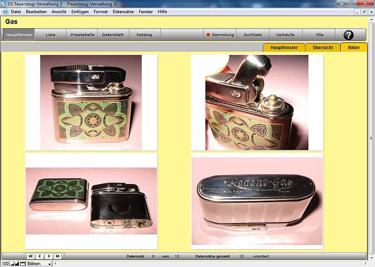Viewport: 375px width, 267px height.
Task: Go to the next record
Action: point(49,256)
